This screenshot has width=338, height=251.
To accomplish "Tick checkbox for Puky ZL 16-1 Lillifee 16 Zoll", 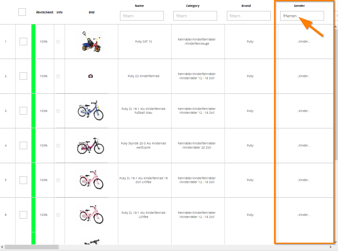I will (x=23, y=180).
